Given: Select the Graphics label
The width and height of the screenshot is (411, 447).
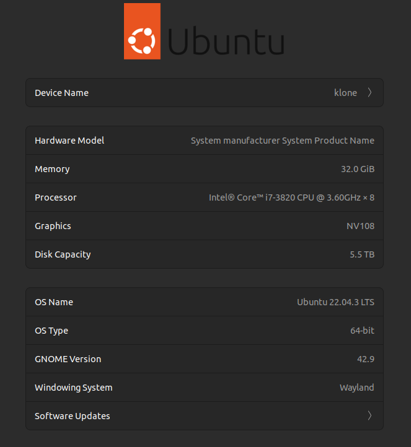Looking at the screenshot, I should click(53, 226).
